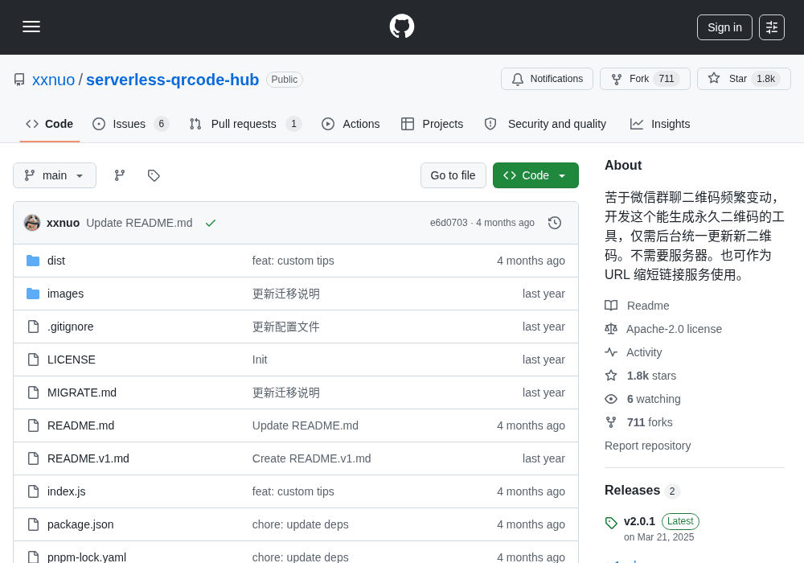Open commit history clock icon
The width and height of the screenshot is (804, 563).
click(x=554, y=223)
